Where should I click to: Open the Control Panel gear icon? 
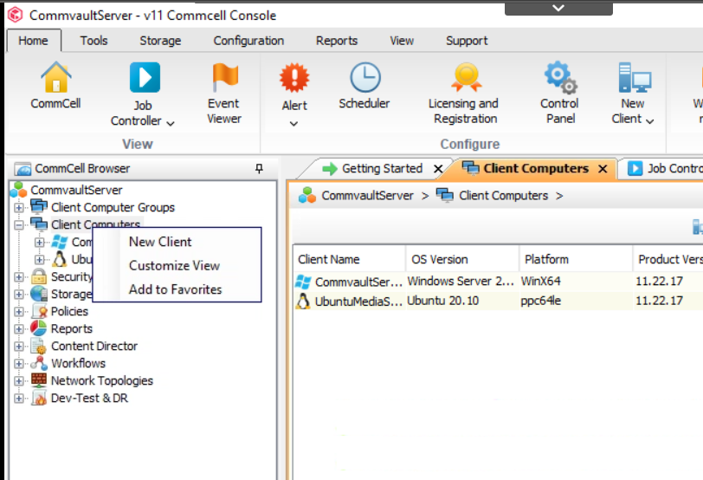click(x=560, y=77)
